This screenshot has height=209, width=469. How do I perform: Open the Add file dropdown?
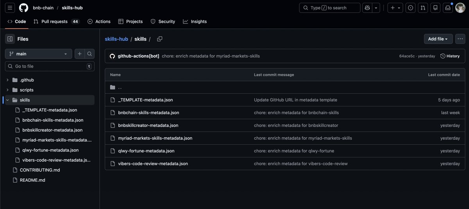[x=438, y=39]
